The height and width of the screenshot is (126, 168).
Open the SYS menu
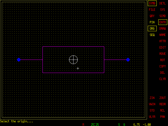click(x=162, y=10)
